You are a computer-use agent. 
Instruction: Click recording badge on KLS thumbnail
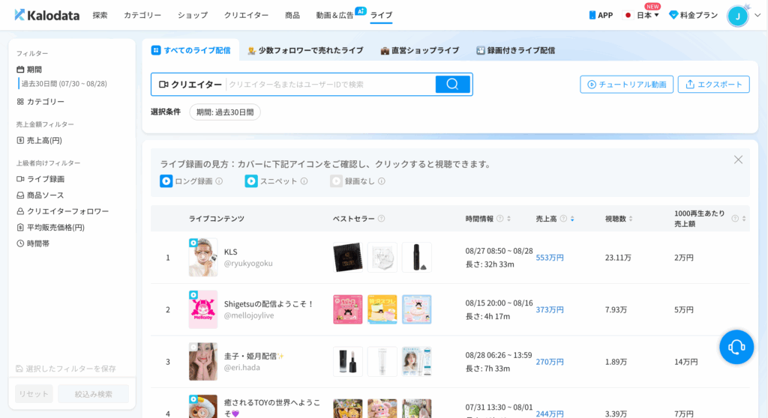[x=193, y=243]
